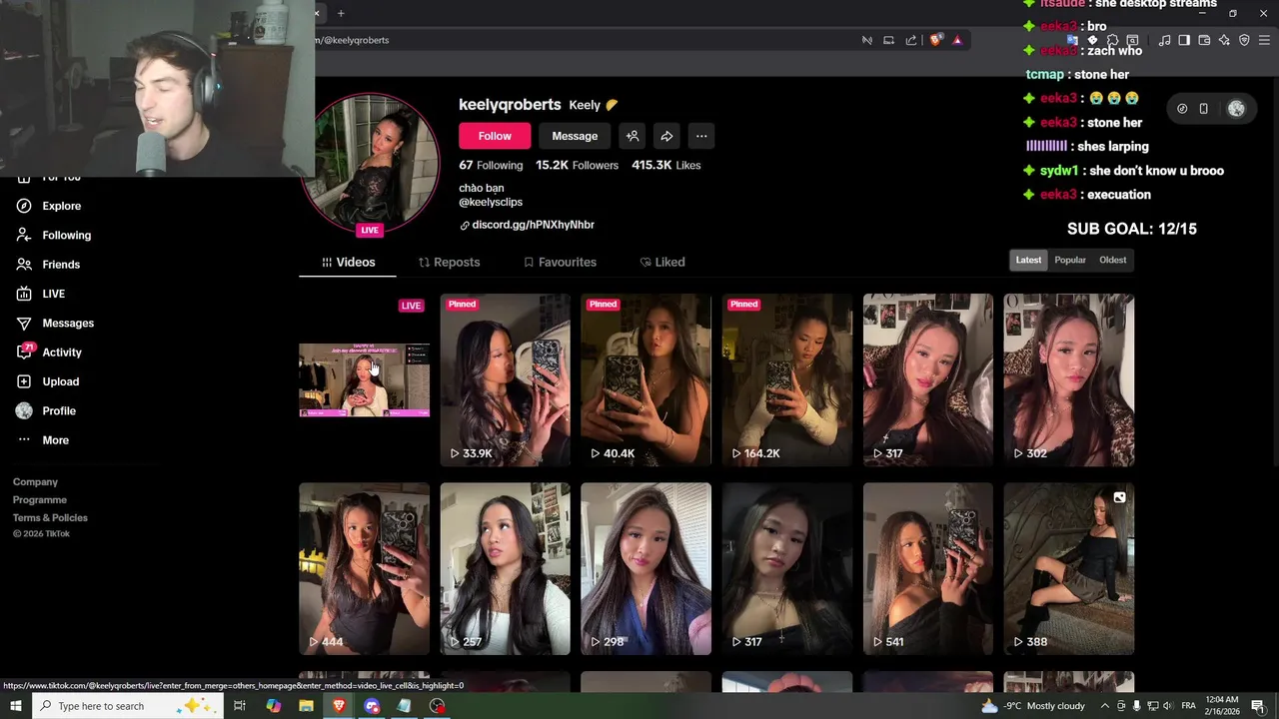Open the video with 298 views
Screen dimensions: 1279x719
point(645,569)
